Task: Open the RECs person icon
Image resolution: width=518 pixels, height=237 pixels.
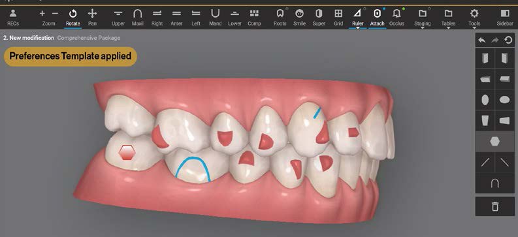Action: pos(13,18)
